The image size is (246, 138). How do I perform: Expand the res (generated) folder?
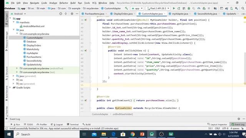[14, 84]
